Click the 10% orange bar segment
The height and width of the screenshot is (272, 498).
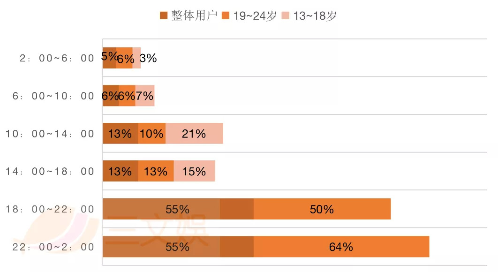(x=152, y=134)
